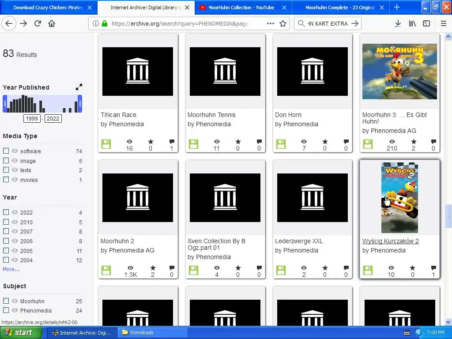Open the Don Horn item title
452x339 pixels.
coord(288,115)
